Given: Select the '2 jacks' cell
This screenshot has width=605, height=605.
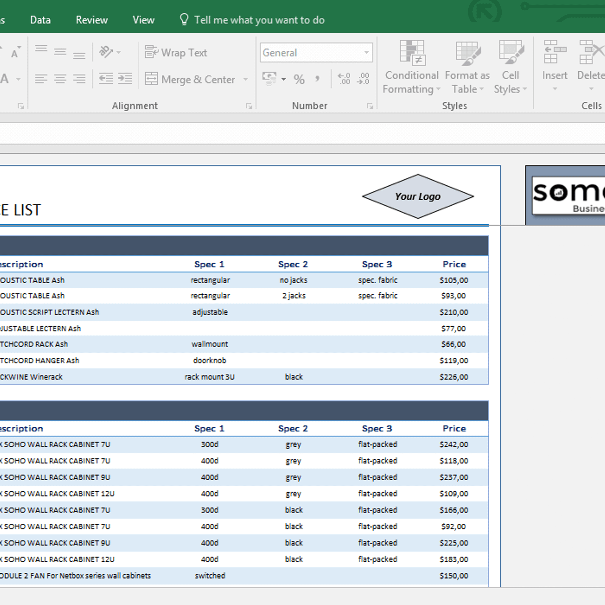Looking at the screenshot, I should 294,296.
